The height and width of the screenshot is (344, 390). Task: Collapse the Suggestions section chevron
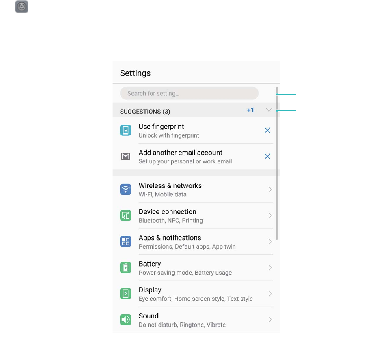tap(269, 110)
